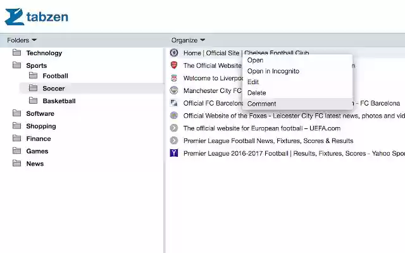The image size is (405, 253).
Task: Open the UEFA.com European football link
Action: point(262,128)
